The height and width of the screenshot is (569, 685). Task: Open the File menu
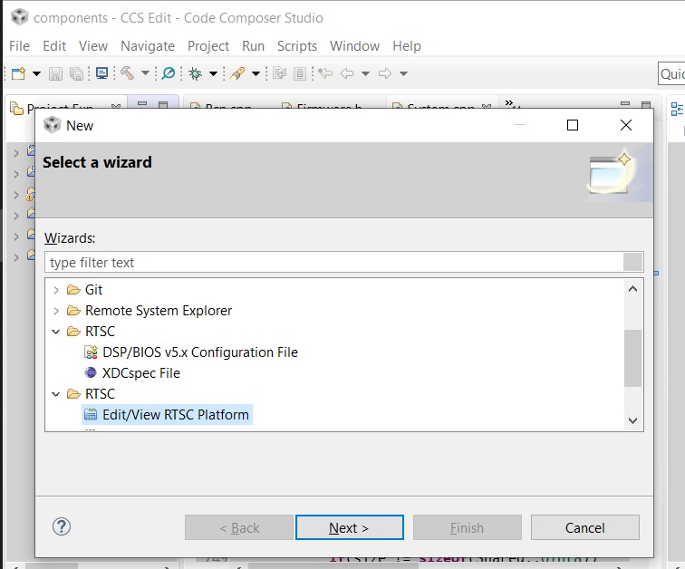point(19,46)
